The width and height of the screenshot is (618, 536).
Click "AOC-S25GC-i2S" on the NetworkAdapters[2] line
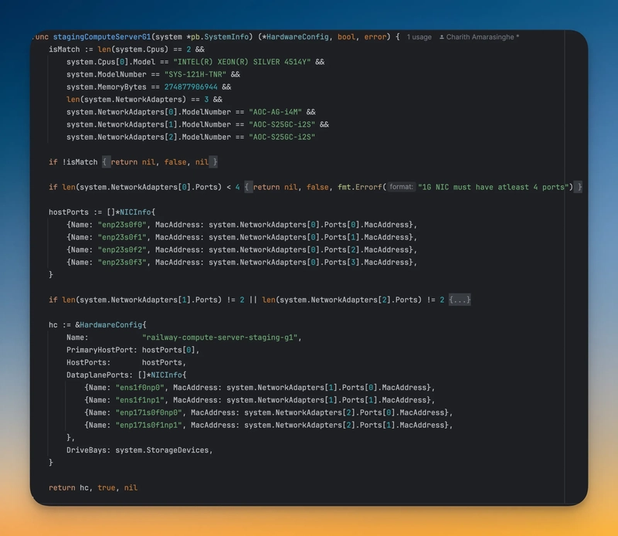(x=282, y=137)
